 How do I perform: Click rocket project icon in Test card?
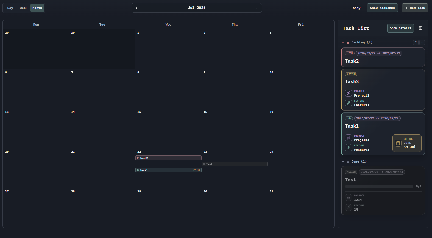349,197
